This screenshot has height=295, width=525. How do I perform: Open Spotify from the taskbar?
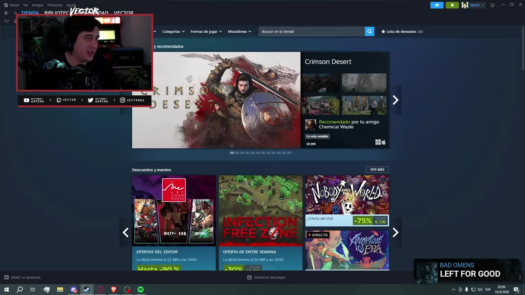point(140,290)
